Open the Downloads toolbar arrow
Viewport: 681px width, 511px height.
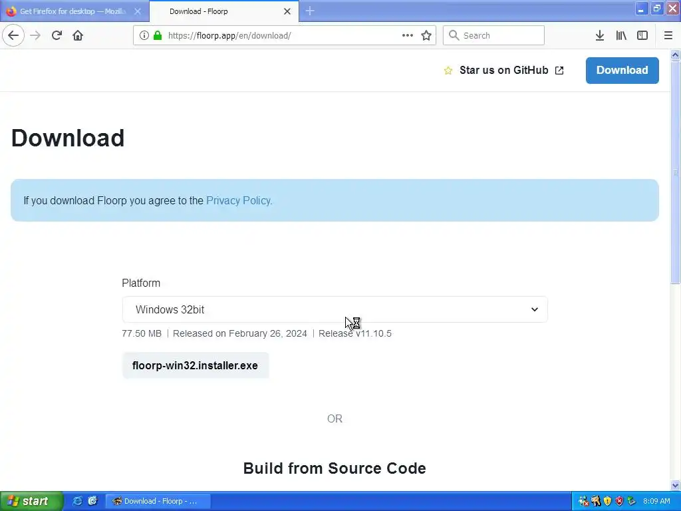(x=600, y=35)
